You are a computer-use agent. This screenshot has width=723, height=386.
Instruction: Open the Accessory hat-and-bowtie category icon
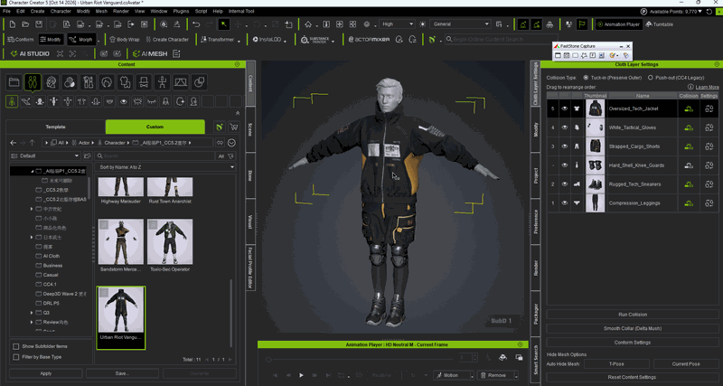(x=144, y=82)
